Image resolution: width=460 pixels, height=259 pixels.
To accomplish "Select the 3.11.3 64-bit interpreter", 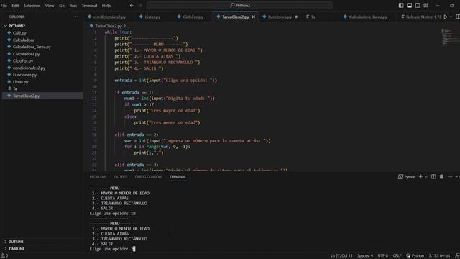I will (x=439, y=256).
